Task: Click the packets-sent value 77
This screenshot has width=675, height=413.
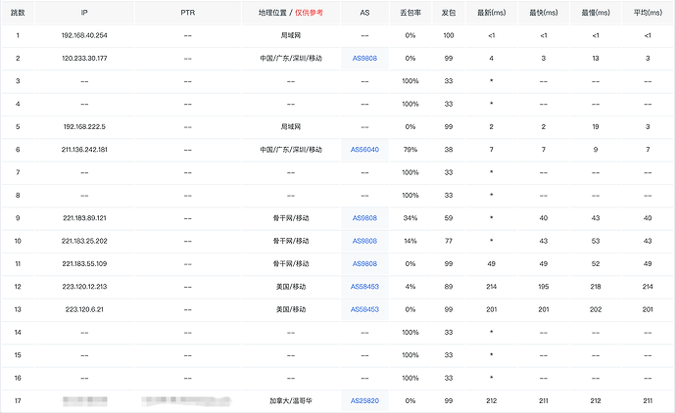Action: [449, 241]
